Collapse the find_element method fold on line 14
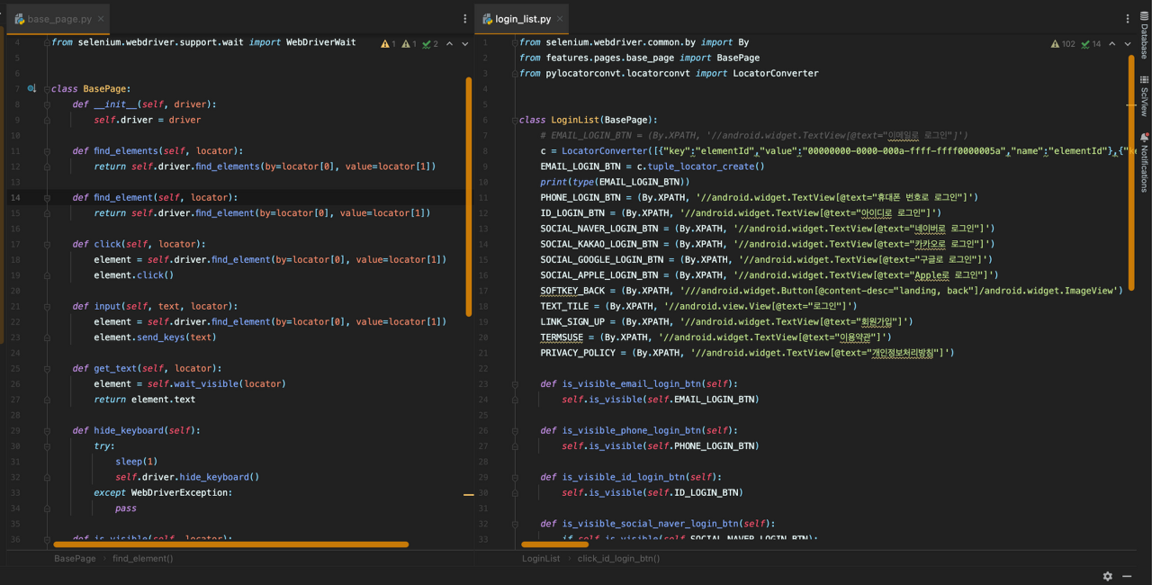This screenshot has height=585, width=1152. click(x=47, y=197)
